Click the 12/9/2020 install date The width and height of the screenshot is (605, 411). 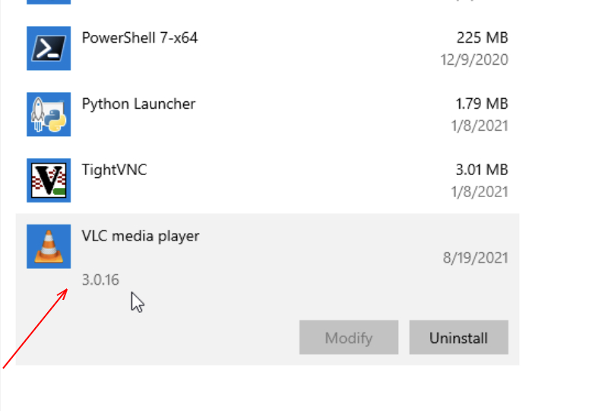click(x=476, y=59)
